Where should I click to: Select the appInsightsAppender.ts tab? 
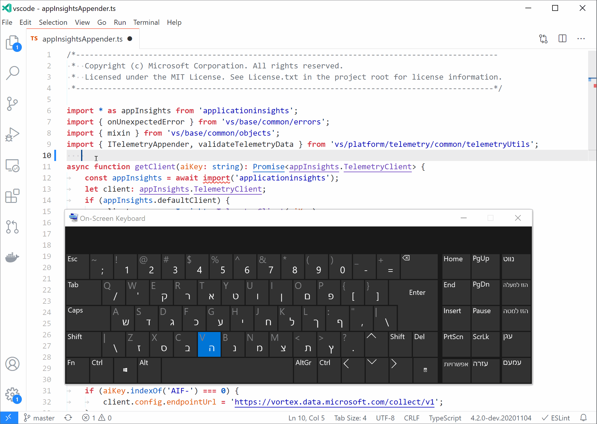(x=83, y=39)
